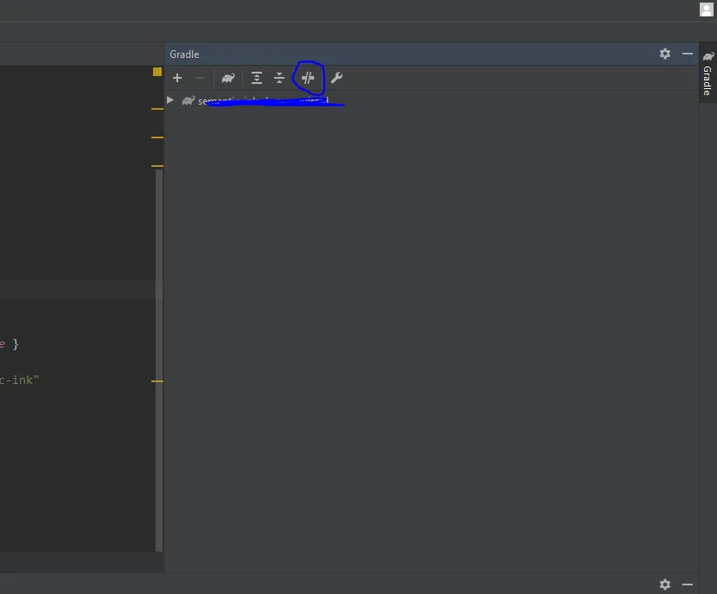Open Gradle settings with the wrench icon
717x594 pixels.
336,78
